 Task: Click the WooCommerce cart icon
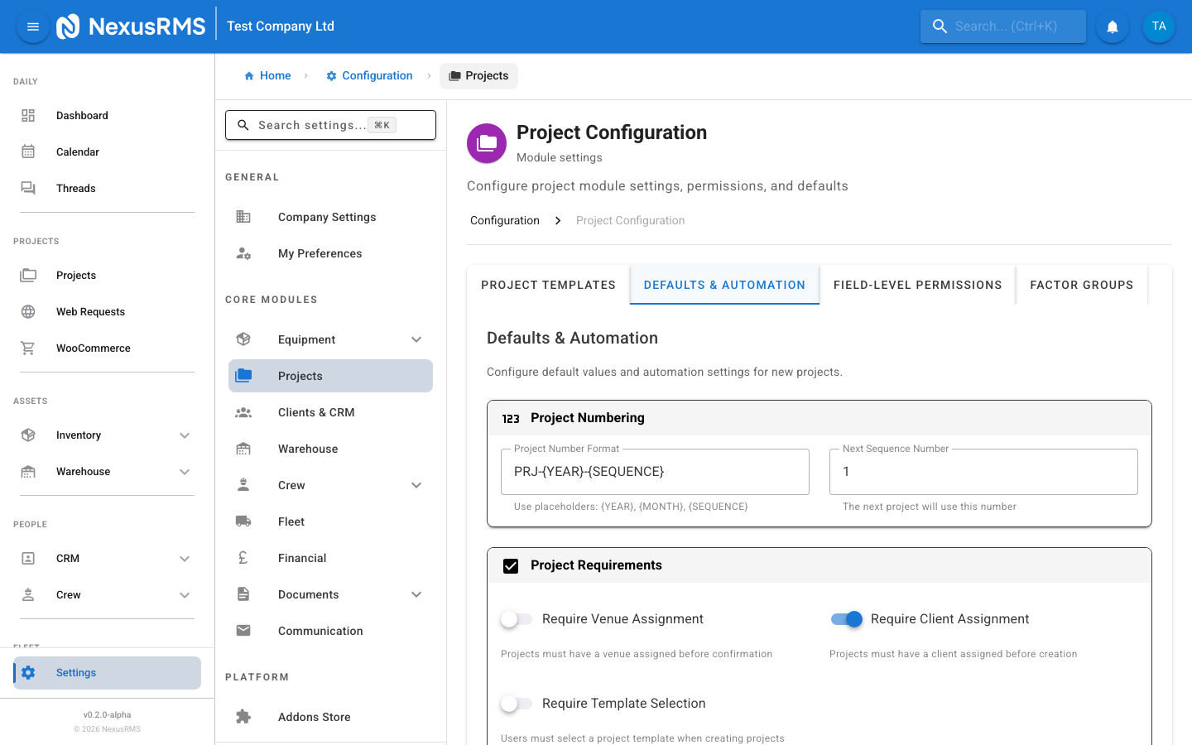(x=28, y=348)
